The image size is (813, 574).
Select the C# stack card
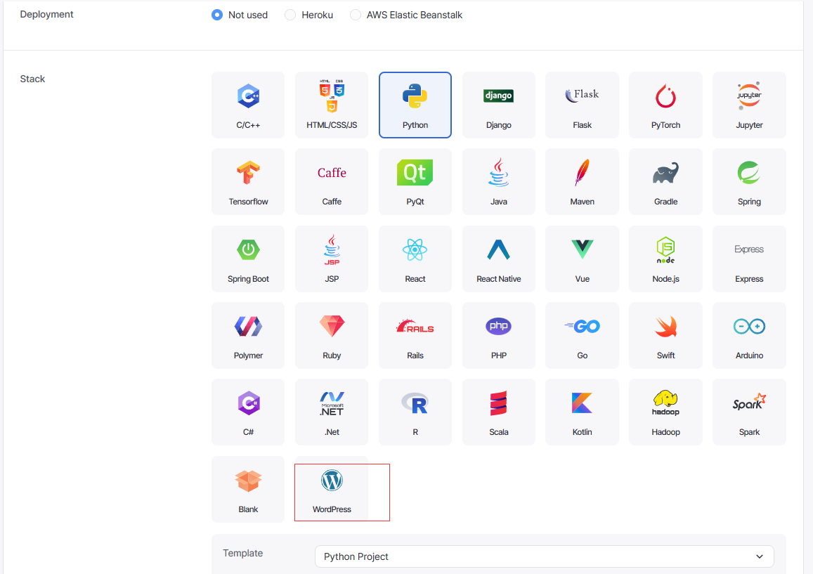coord(248,412)
